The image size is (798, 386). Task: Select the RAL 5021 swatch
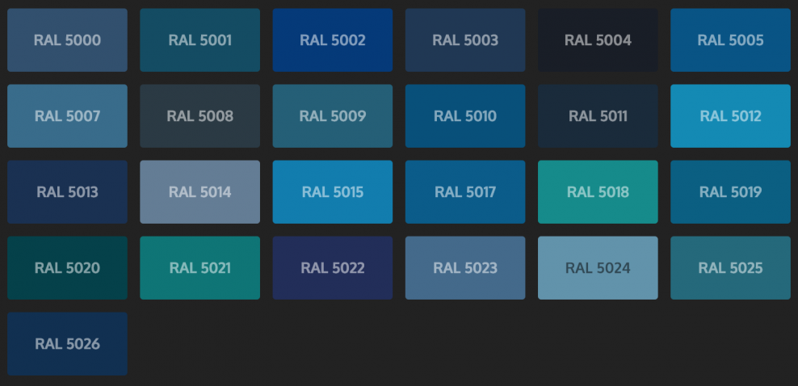[199, 268]
